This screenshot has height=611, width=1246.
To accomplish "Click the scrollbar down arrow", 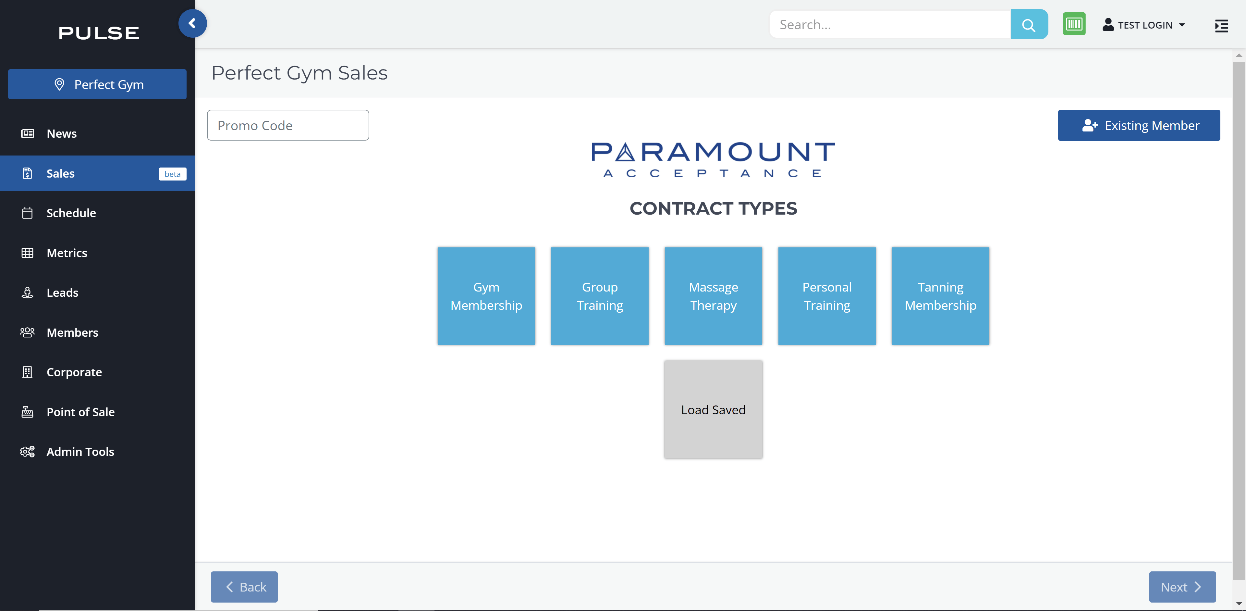I will tap(1239, 603).
